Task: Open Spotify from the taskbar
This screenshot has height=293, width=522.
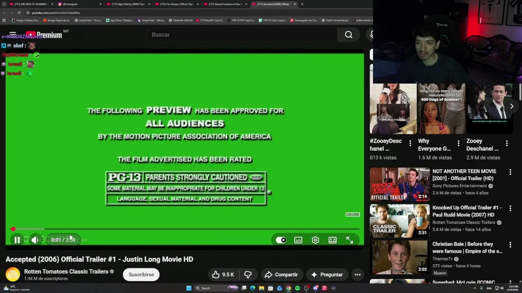Action: coord(297,288)
